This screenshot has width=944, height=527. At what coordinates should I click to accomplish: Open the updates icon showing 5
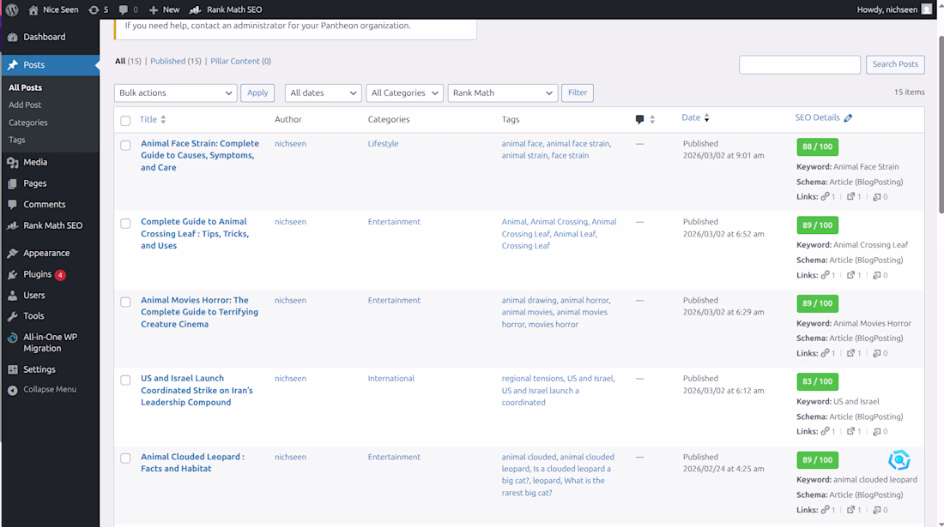(x=94, y=9)
